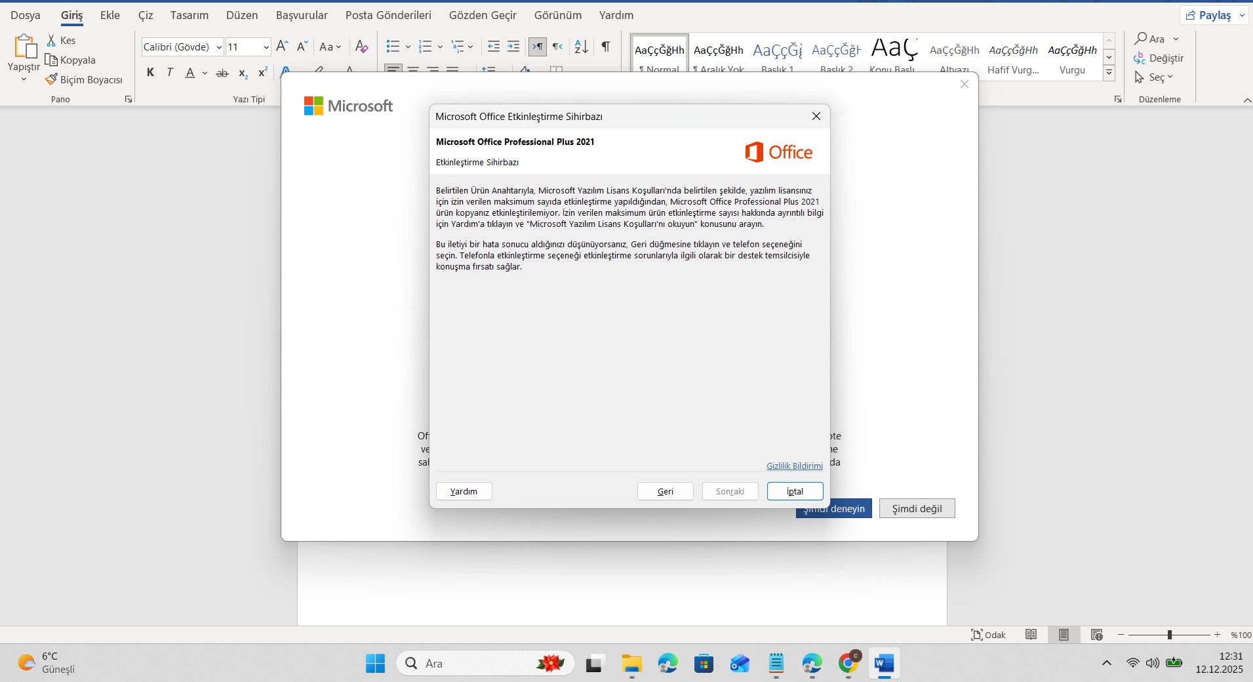Switch to the Tasarım ribbon tab

tap(189, 15)
